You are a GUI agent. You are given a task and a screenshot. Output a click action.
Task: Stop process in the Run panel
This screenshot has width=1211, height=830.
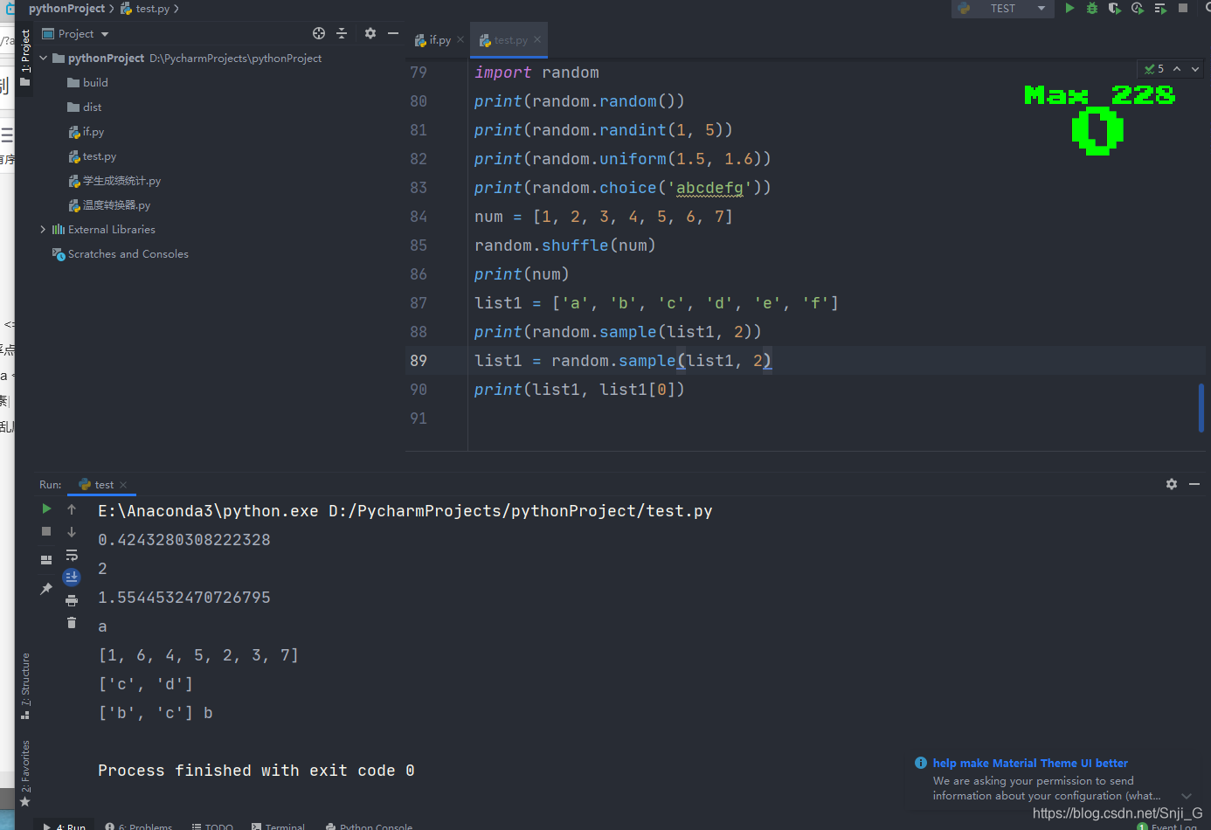click(x=46, y=531)
